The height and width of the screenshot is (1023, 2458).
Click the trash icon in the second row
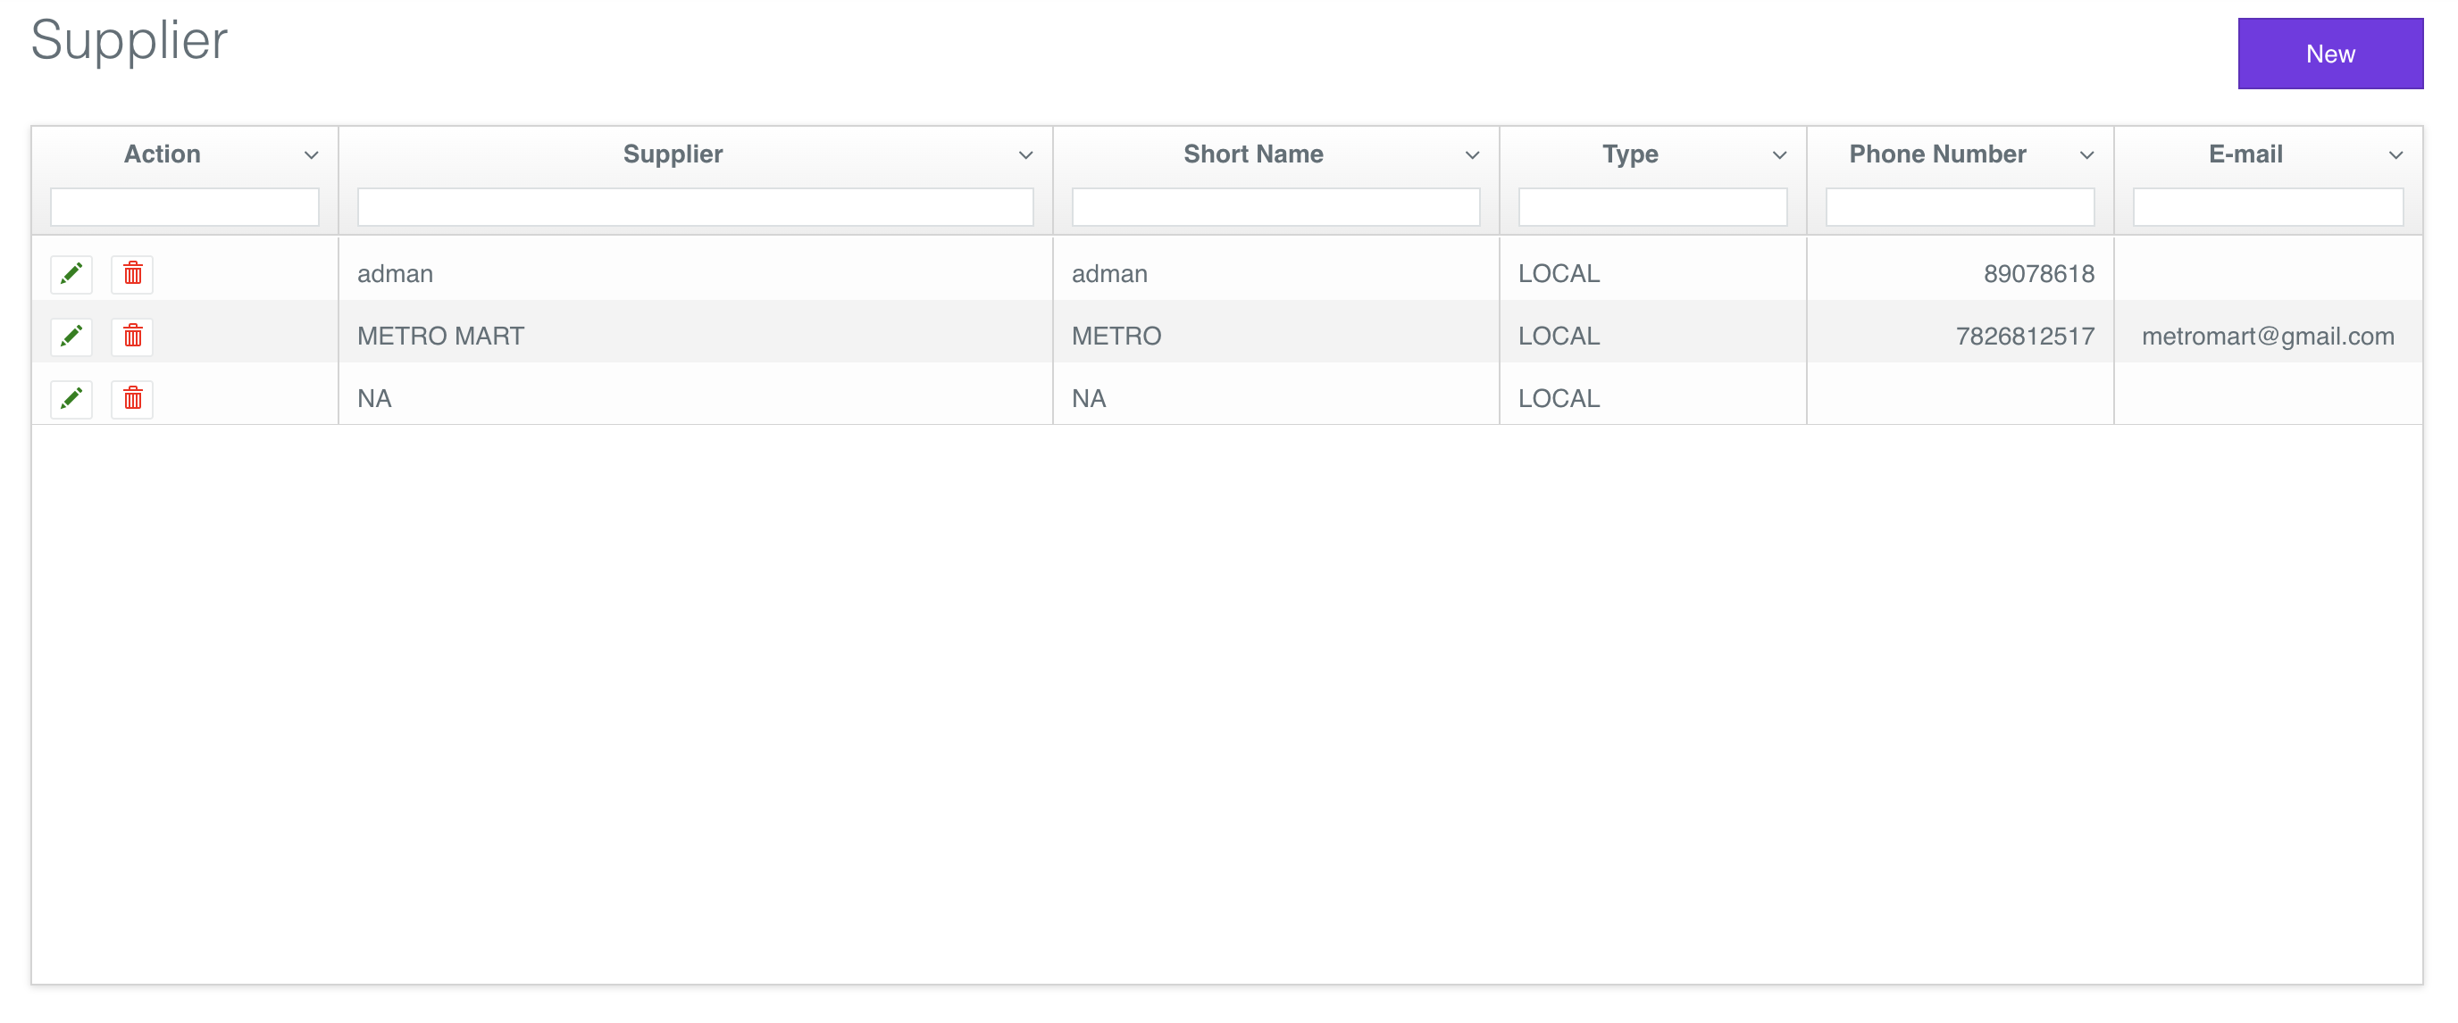pos(131,336)
